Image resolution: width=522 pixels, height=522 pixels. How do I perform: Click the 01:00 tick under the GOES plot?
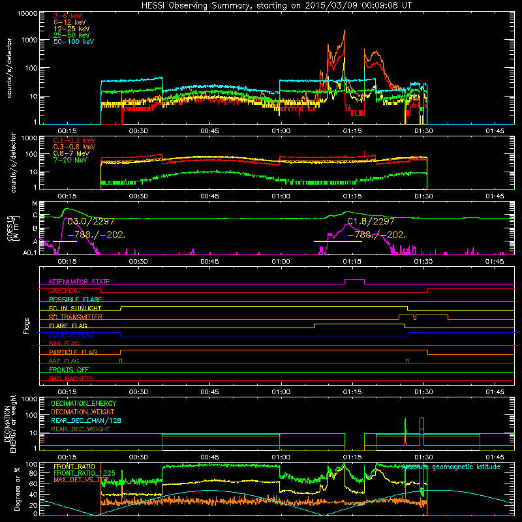pos(281,262)
